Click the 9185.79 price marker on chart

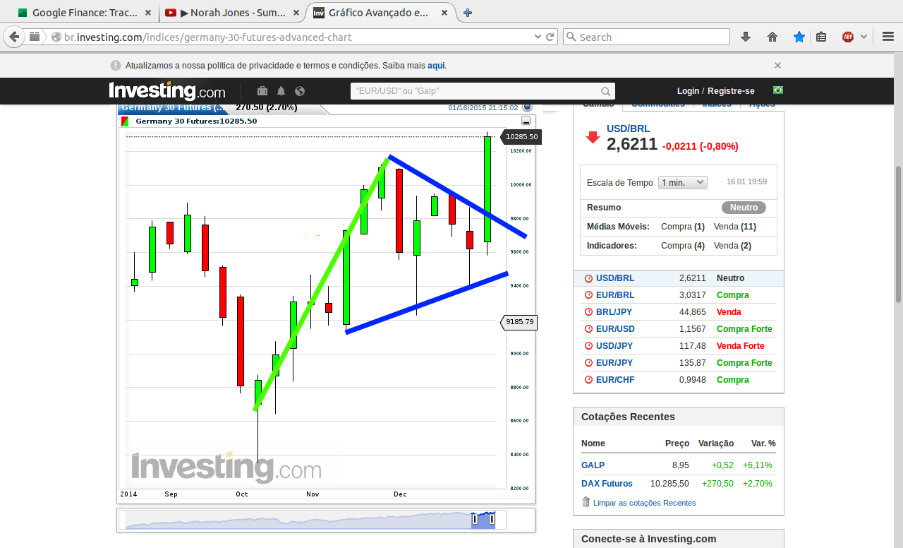tap(519, 322)
